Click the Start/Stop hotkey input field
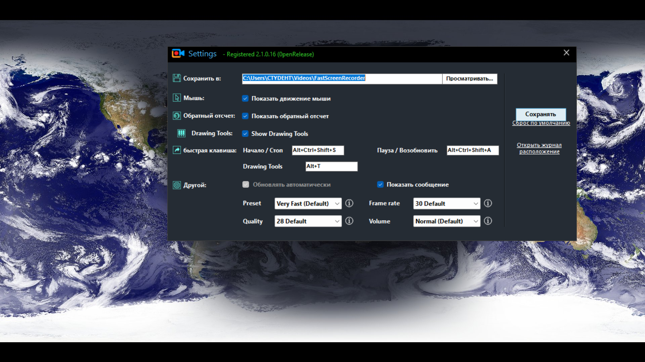The image size is (645, 362). tap(317, 150)
